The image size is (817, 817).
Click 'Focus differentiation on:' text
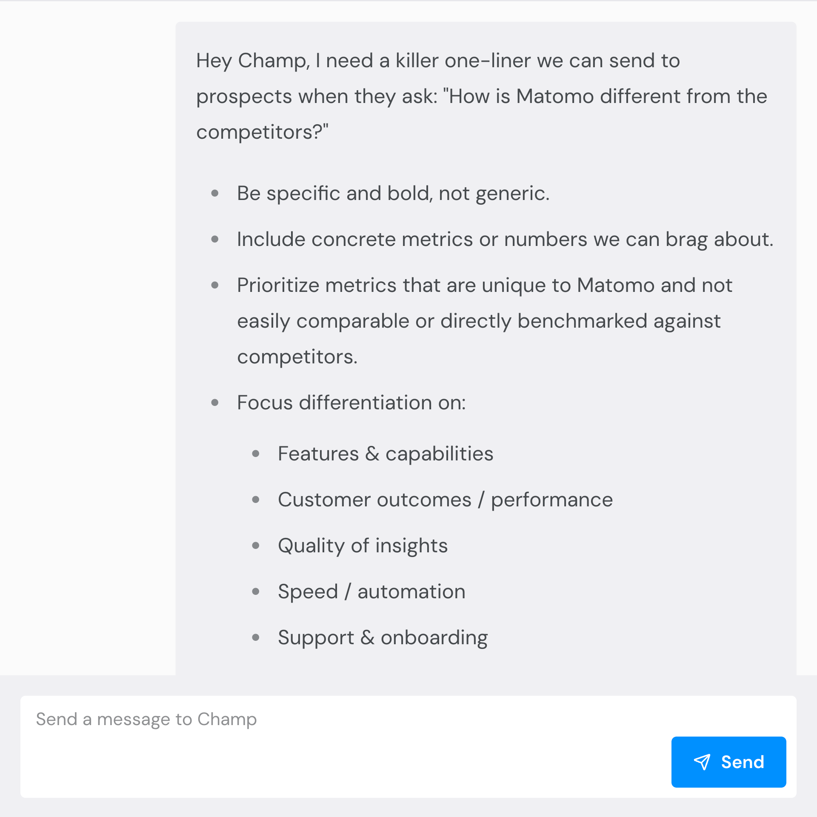coord(351,403)
